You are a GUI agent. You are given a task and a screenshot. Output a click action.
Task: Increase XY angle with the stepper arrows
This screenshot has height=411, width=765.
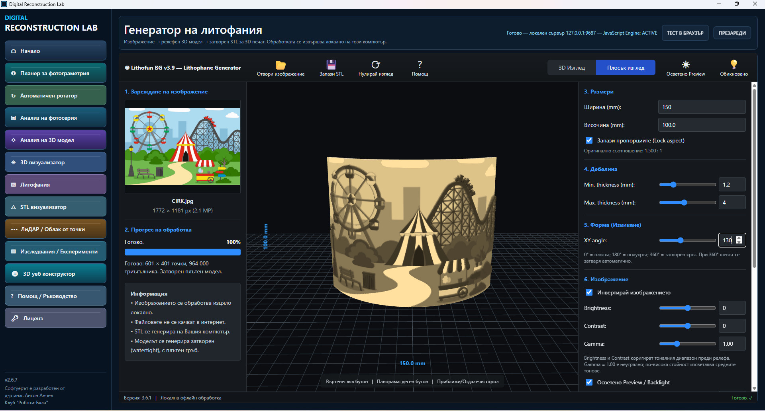[x=739, y=238]
